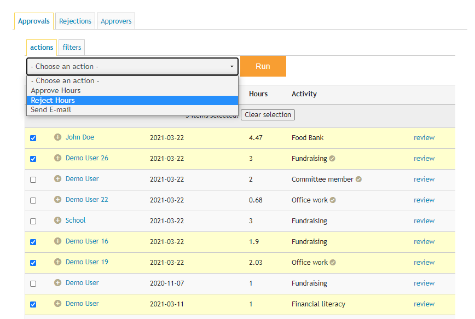The width and height of the screenshot is (475, 319).
Task: Expand Demo User 26 row plus icon
Action: [x=57, y=158]
